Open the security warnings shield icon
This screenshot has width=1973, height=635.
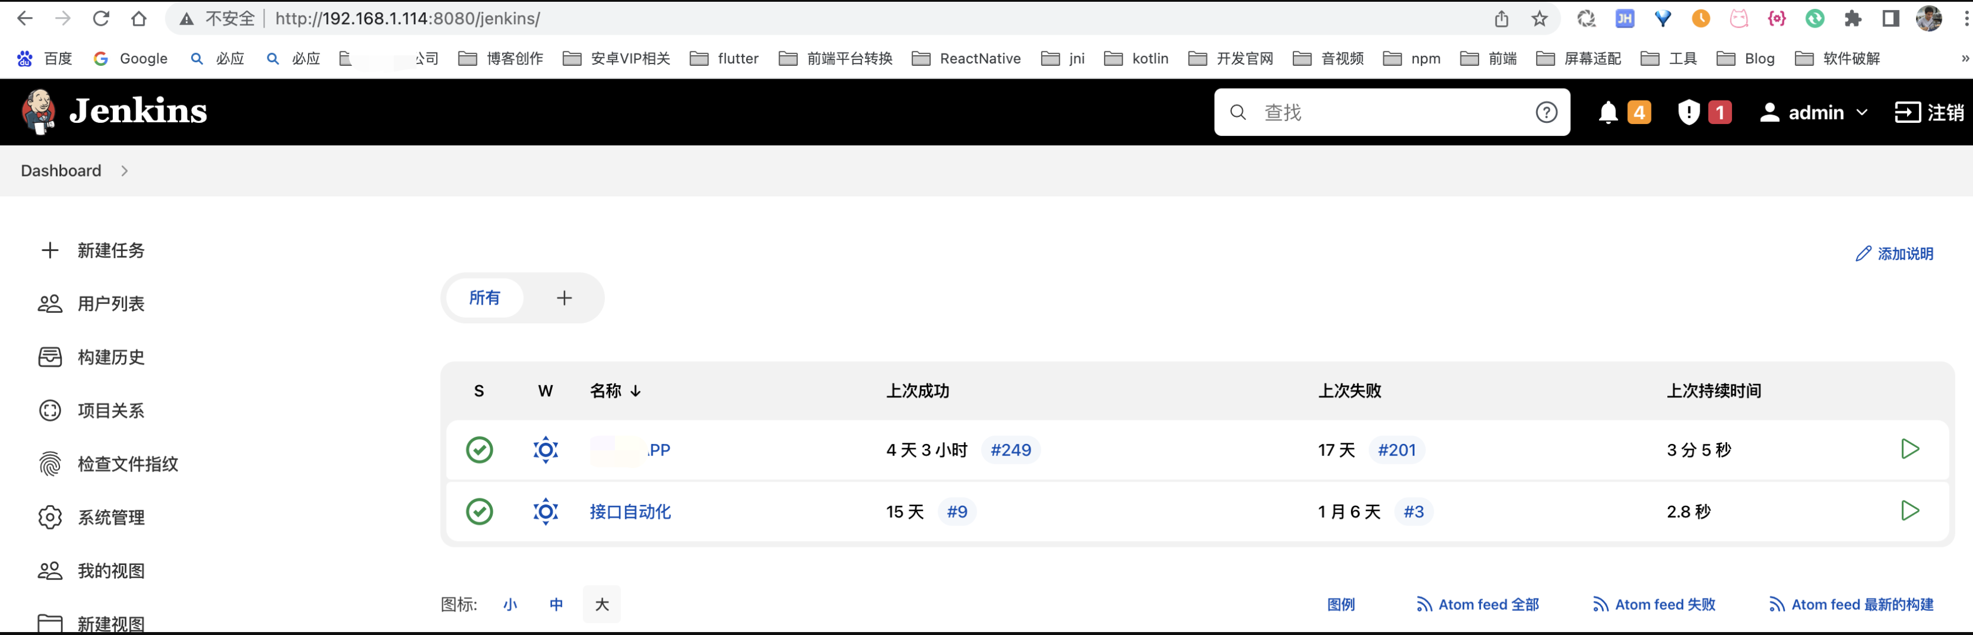tap(1688, 113)
